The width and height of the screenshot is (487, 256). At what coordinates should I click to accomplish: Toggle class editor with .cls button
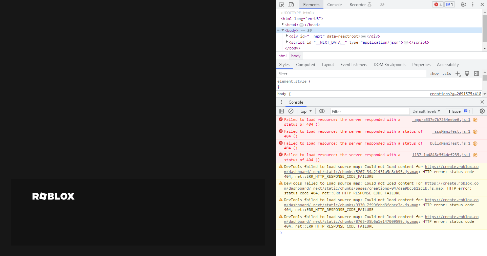point(446,73)
